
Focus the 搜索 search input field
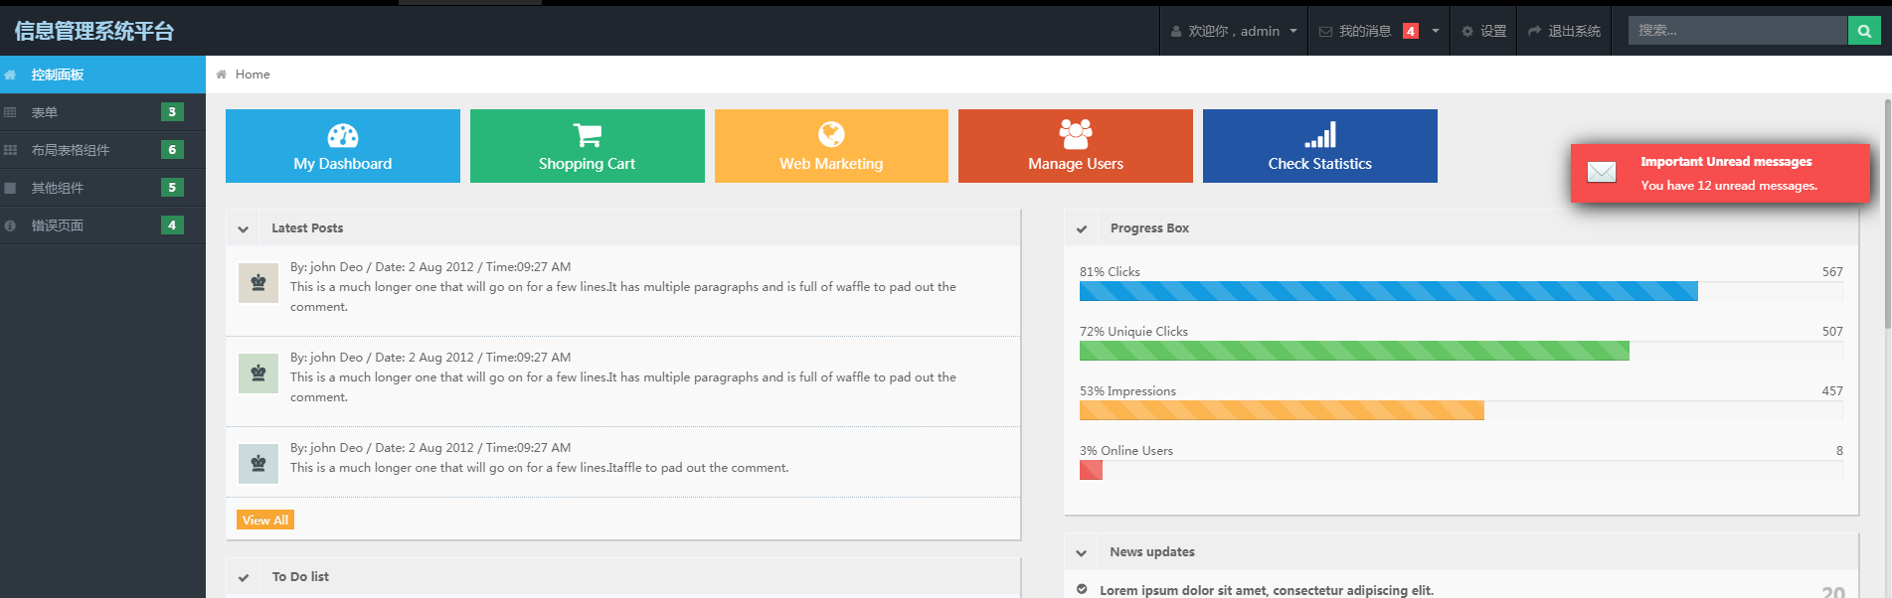[1738, 31]
